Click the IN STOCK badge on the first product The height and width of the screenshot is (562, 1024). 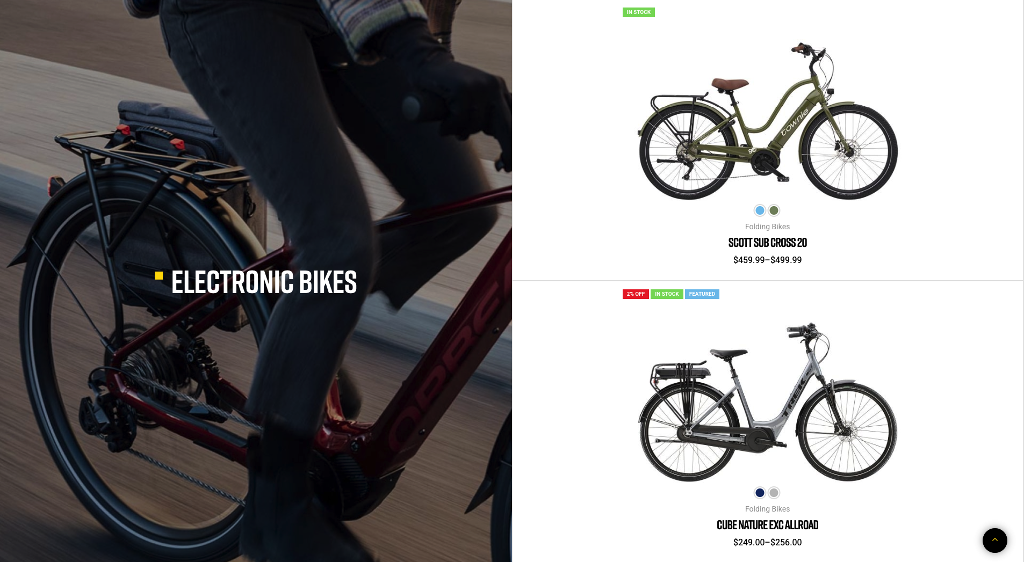point(638,12)
